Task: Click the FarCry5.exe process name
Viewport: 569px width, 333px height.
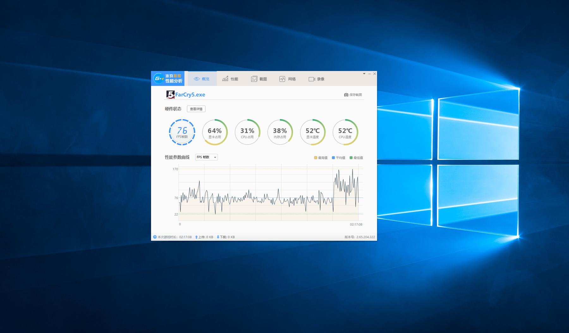Action: pyautogui.click(x=190, y=95)
